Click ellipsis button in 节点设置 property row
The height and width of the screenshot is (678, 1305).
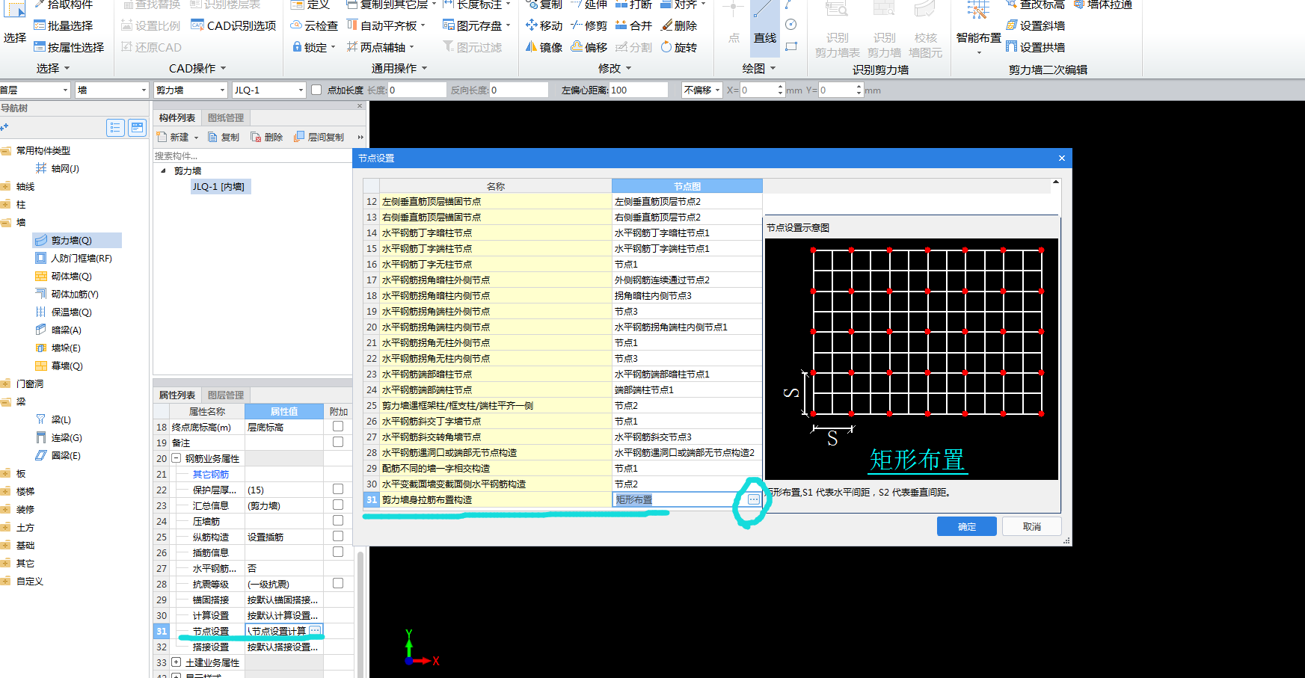[315, 631]
